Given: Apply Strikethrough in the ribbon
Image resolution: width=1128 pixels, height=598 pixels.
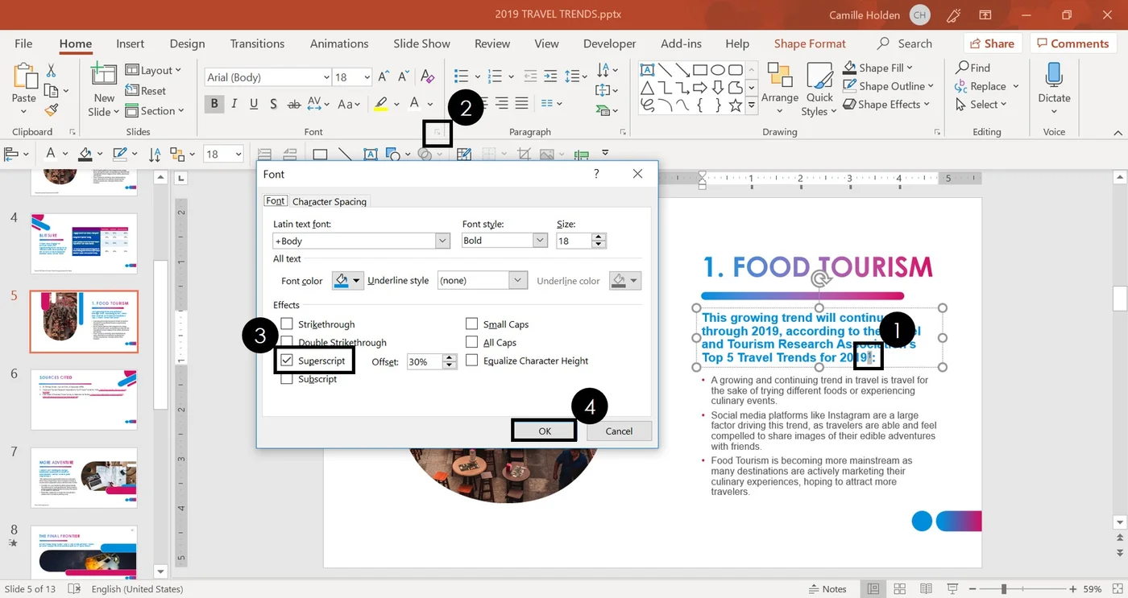Looking at the screenshot, I should pyautogui.click(x=294, y=104).
